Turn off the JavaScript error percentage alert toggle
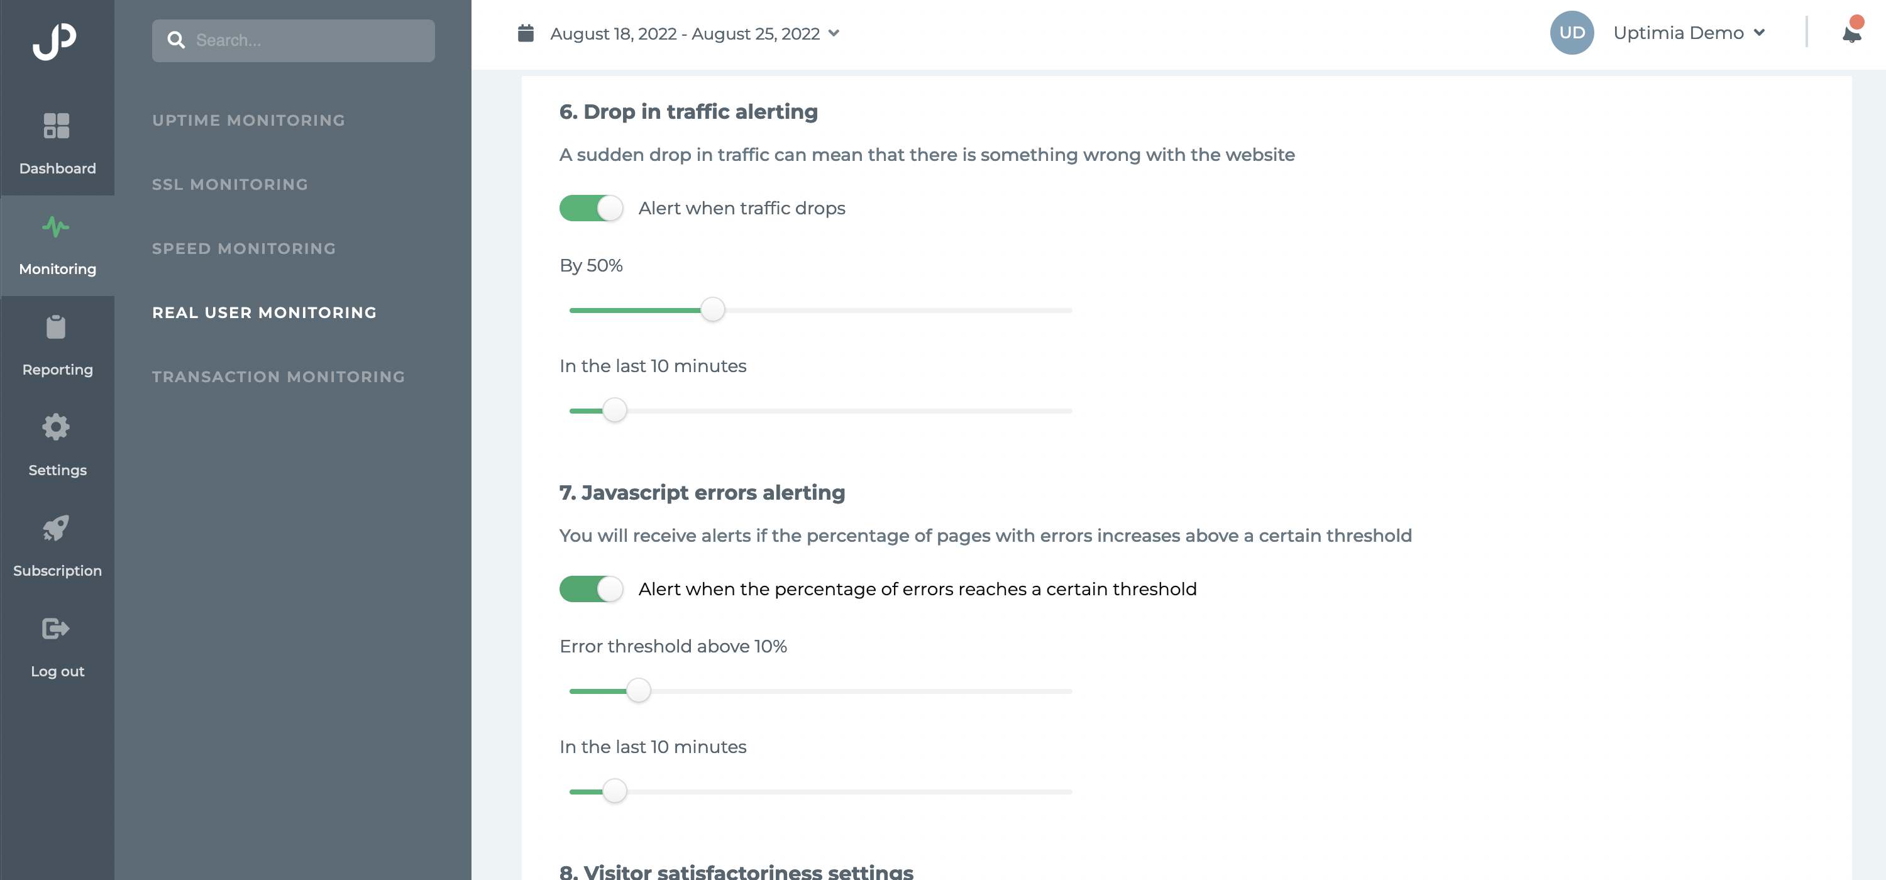Screen dimensions: 1886x880 (591, 590)
